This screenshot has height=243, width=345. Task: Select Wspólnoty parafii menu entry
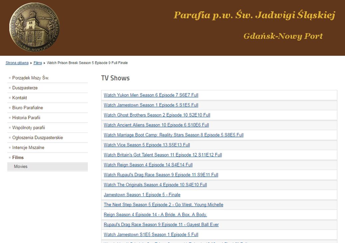click(x=29, y=127)
